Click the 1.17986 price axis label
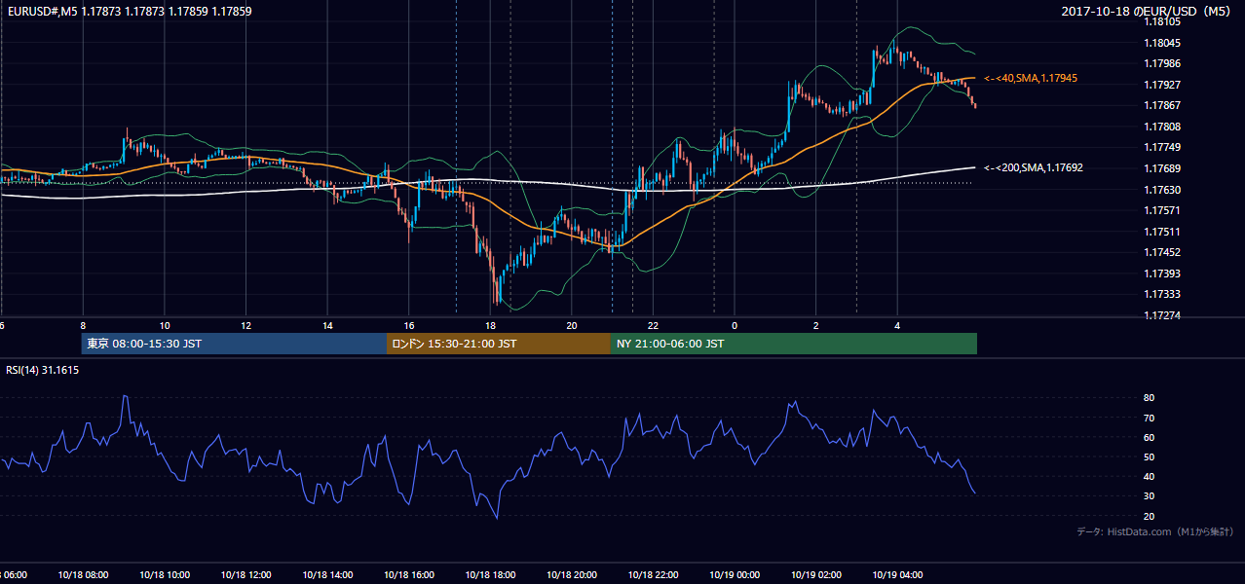This screenshot has height=584, width=1245. (1162, 63)
